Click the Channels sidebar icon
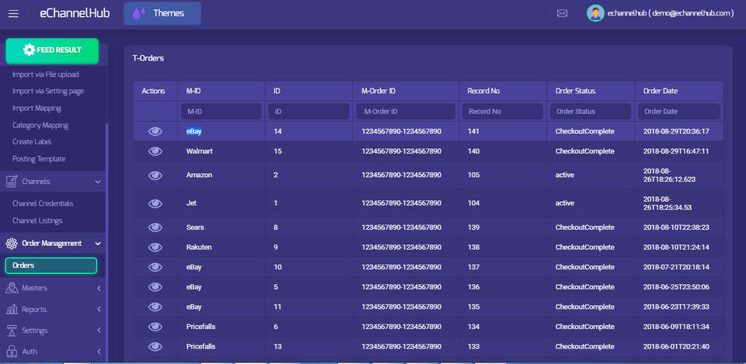 click(x=12, y=182)
